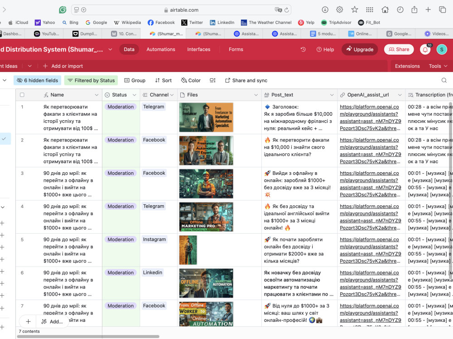The height and width of the screenshot is (339, 453).
Task: Open The Weather Channel bookmark
Action: point(266,23)
